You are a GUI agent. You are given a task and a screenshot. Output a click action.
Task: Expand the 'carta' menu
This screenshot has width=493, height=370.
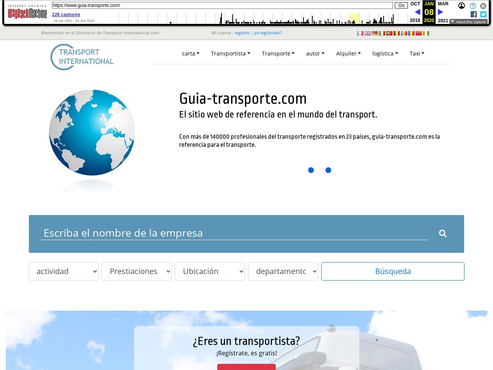coord(191,54)
